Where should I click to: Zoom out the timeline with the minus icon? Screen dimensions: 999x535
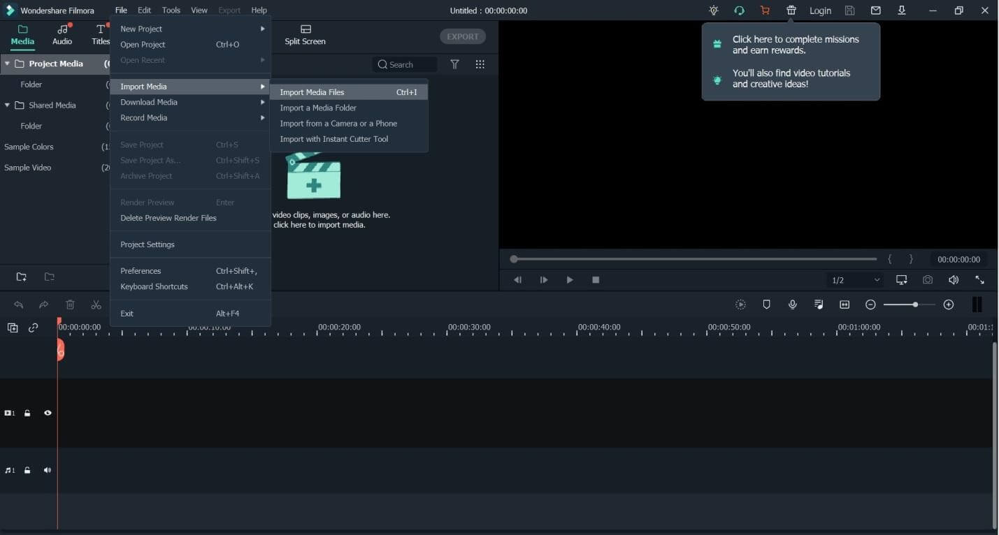click(870, 305)
